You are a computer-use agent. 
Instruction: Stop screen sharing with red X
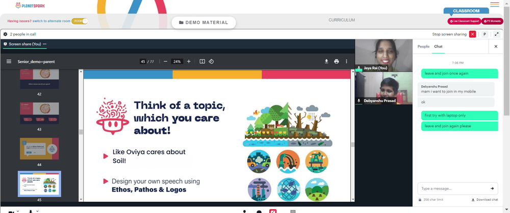click(x=472, y=34)
